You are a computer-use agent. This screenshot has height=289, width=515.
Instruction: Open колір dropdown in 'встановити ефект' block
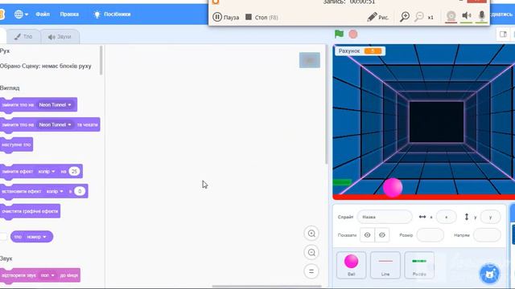point(55,191)
